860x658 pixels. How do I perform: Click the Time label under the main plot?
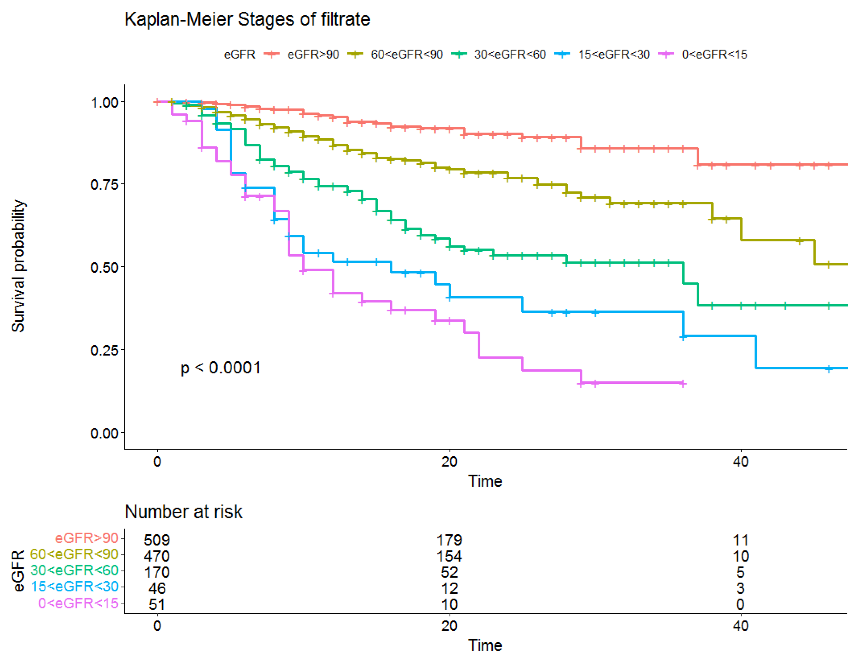[x=485, y=481]
